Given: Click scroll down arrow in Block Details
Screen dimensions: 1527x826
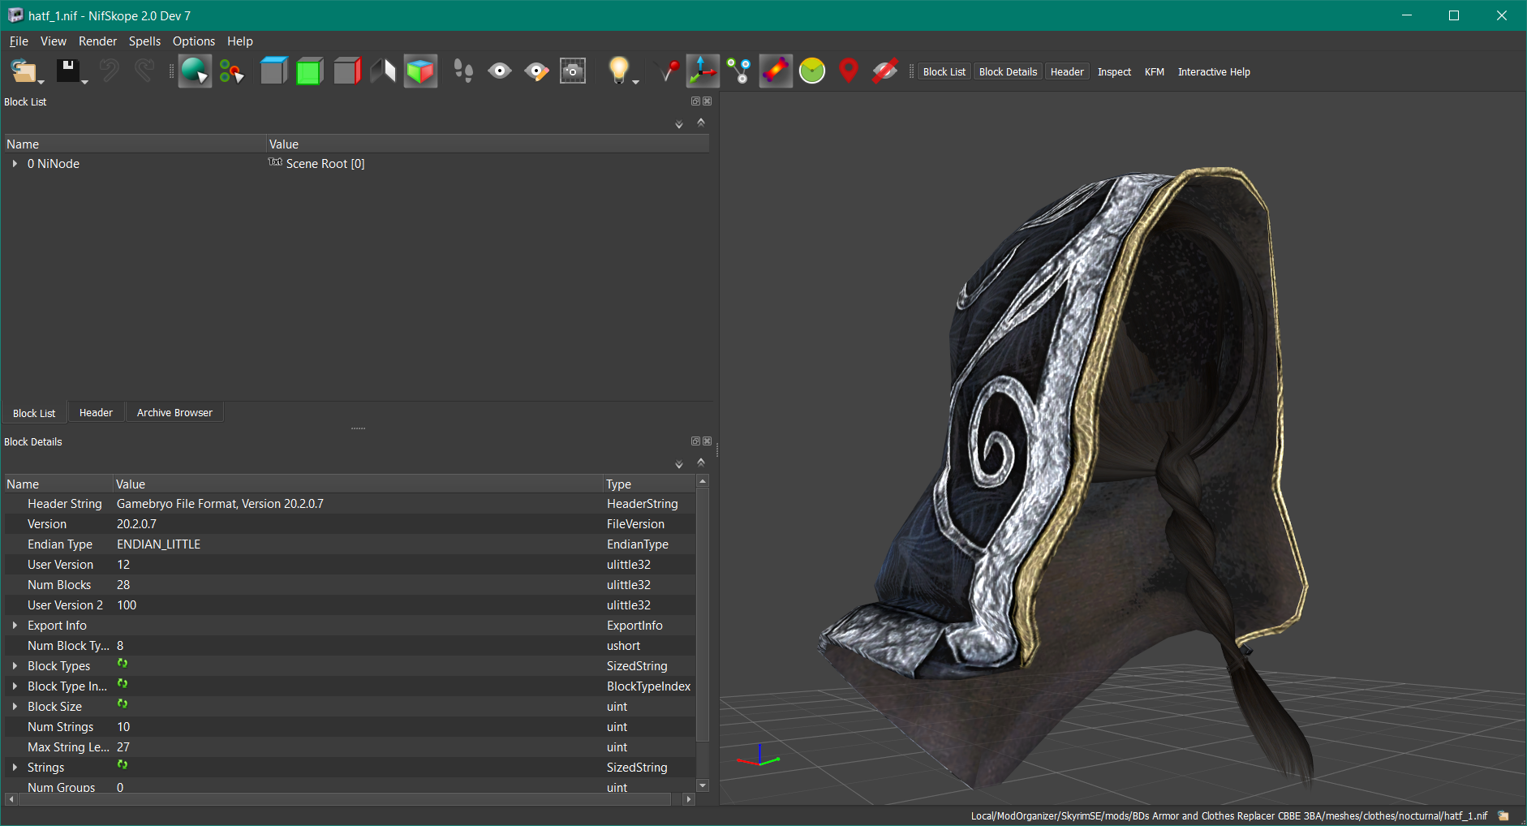Looking at the screenshot, I should pos(703,785).
